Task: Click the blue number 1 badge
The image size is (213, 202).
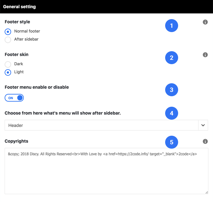Action: (171, 26)
